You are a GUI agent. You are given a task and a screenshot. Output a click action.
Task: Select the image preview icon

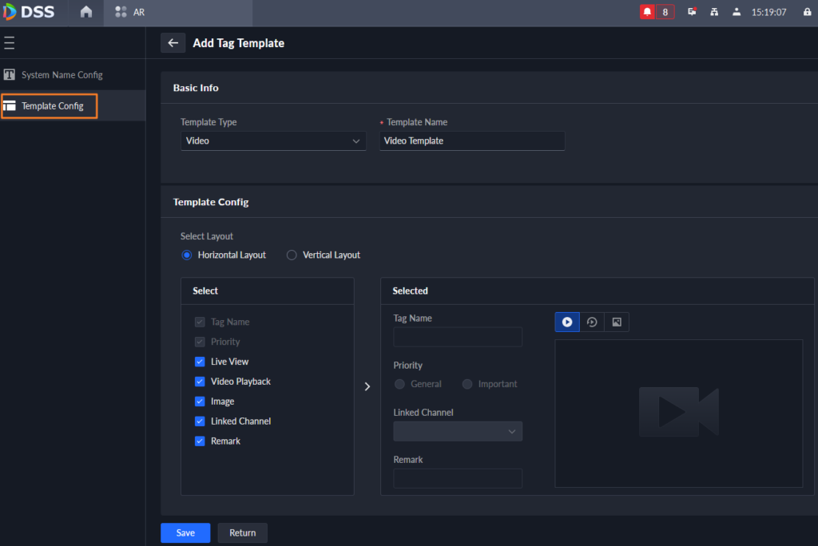617,322
